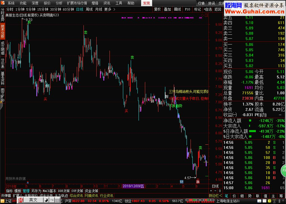286x204 pixels.
Task: Click the red diamond icon above the chart
Action: click(x=202, y=15)
